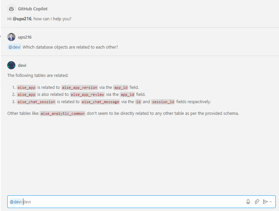Image resolution: width=279 pixels, height=211 pixels.
Task: Click app_id in the aise_app_version line
Action: click(121, 88)
